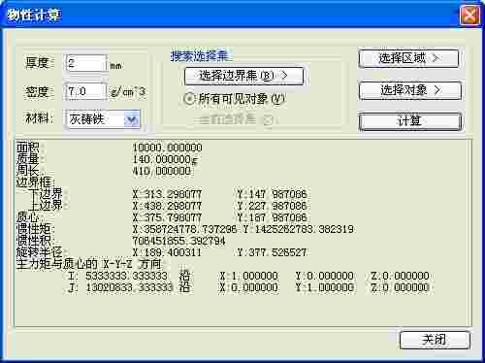Image resolution: width=485 pixels, height=363 pixels.
Task: Click the 搜索选择集 group label
Action: [x=200, y=55]
